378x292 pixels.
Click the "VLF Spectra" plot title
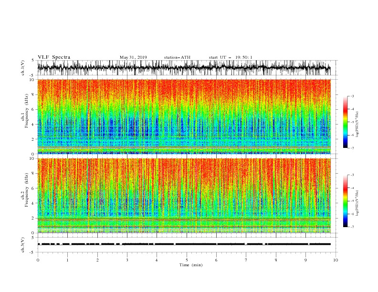pos(54,57)
